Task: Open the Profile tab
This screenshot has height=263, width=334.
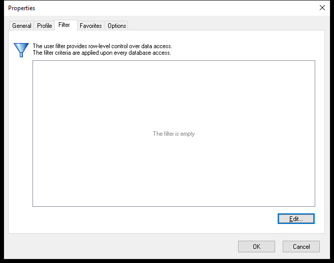Action: pyautogui.click(x=44, y=26)
